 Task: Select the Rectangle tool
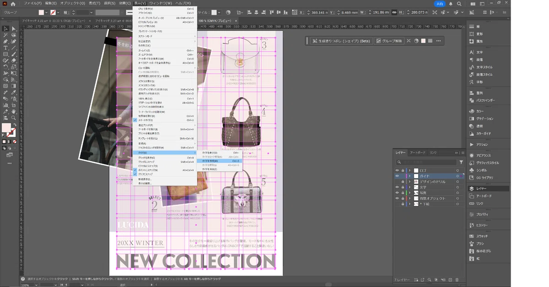tap(5, 54)
